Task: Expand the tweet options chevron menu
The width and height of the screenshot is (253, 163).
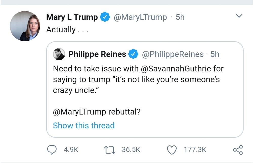Action: 239,16
